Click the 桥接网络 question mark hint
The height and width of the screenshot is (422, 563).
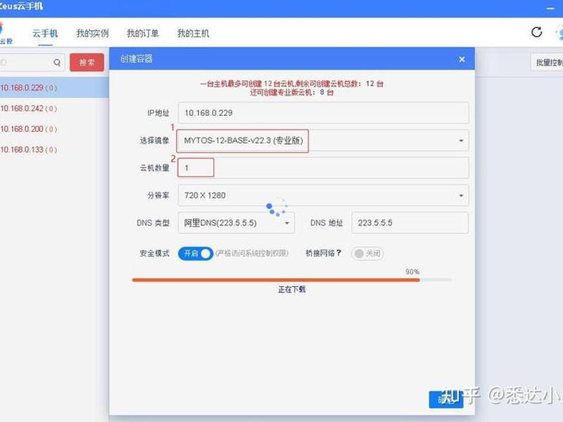point(339,253)
